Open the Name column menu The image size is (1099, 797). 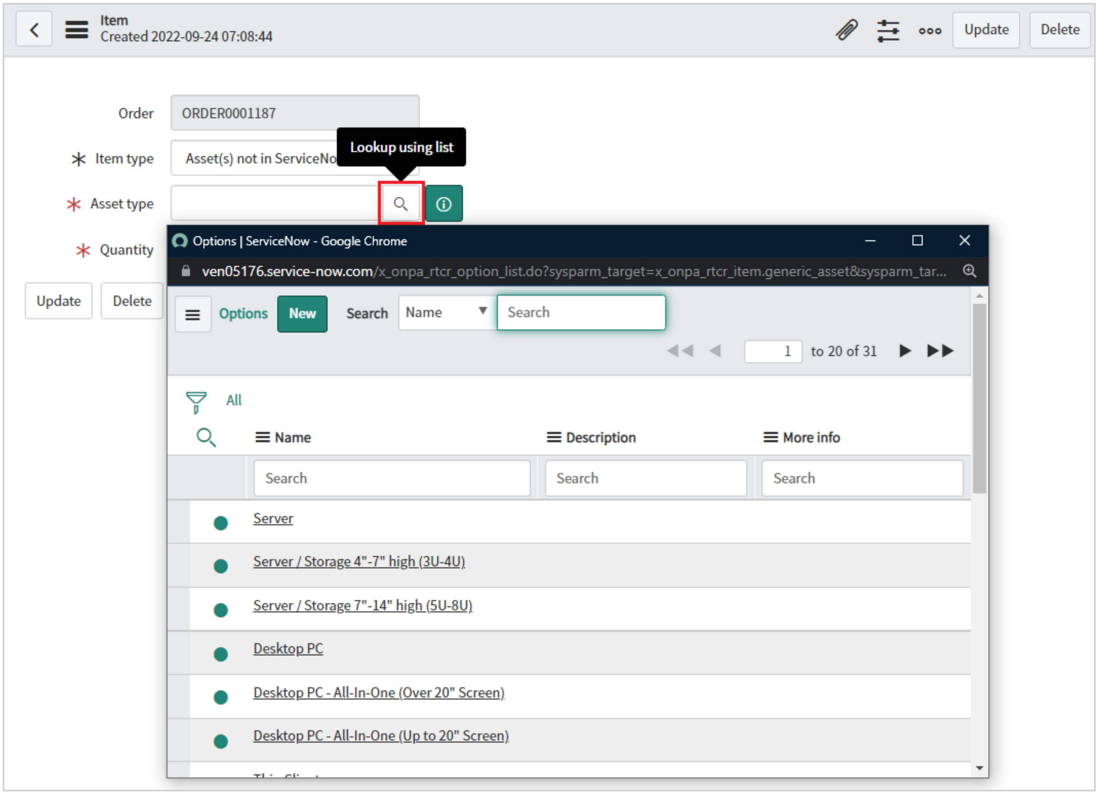pyautogui.click(x=263, y=438)
